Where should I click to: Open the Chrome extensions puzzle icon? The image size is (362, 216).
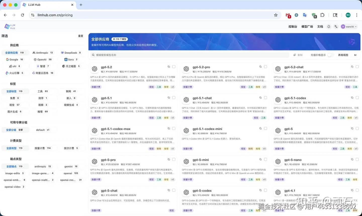pos(322,15)
